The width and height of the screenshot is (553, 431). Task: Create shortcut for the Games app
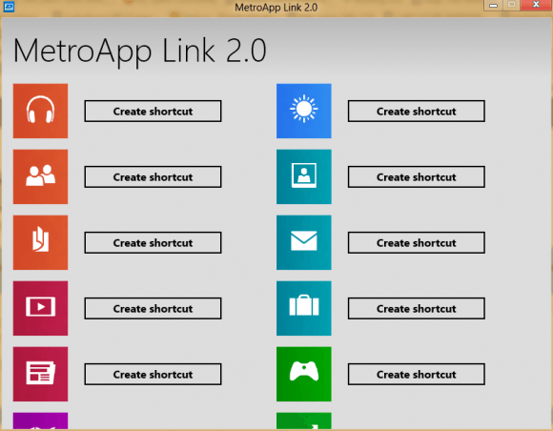416,374
